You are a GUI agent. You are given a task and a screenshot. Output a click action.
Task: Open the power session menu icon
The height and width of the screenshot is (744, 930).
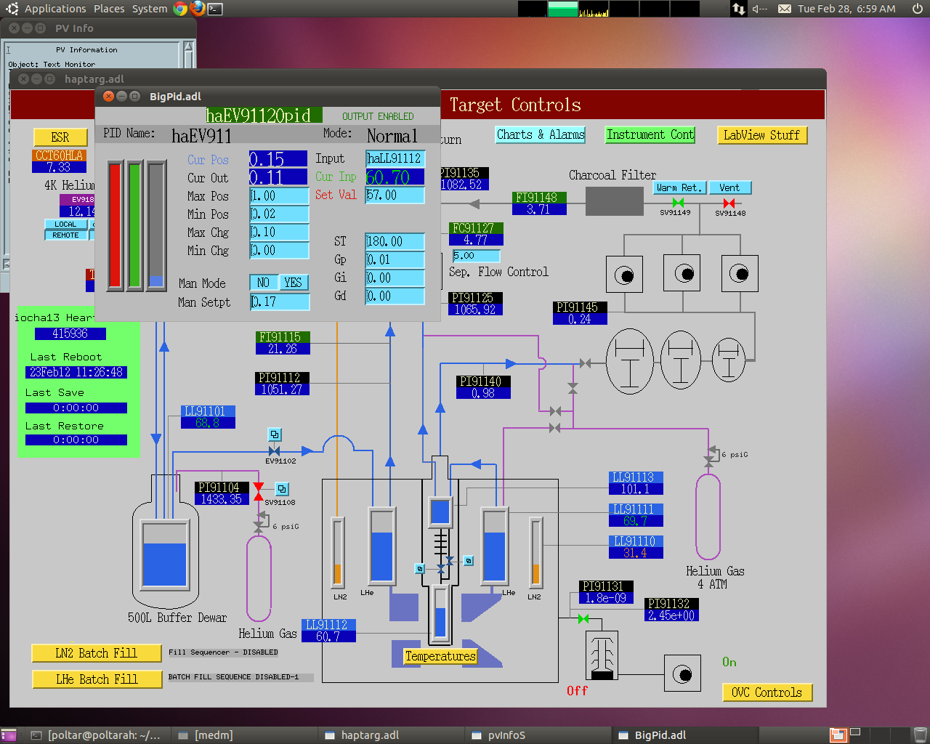[917, 9]
